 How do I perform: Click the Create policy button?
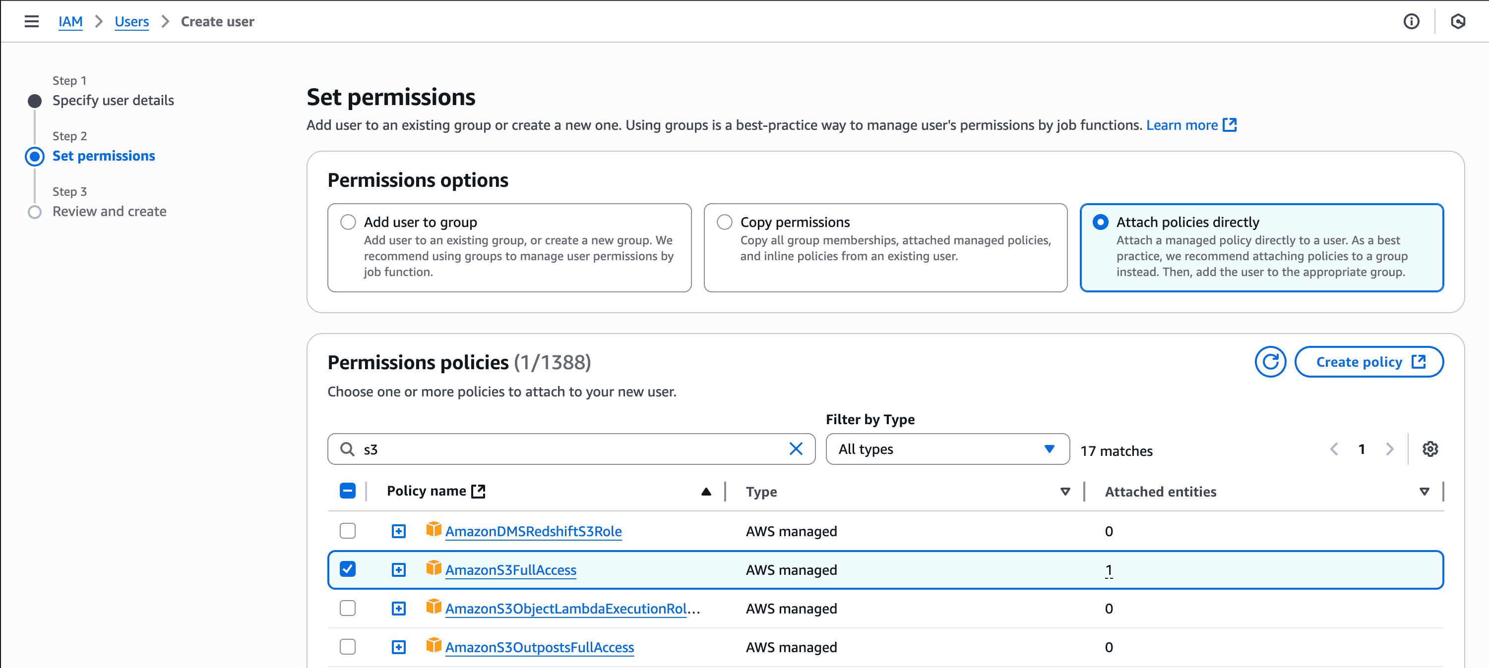(1369, 362)
